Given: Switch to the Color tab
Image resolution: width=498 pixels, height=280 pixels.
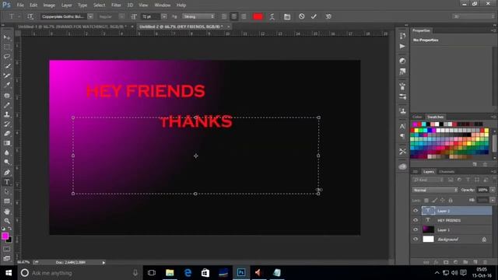Looking at the screenshot, I should (x=417, y=117).
